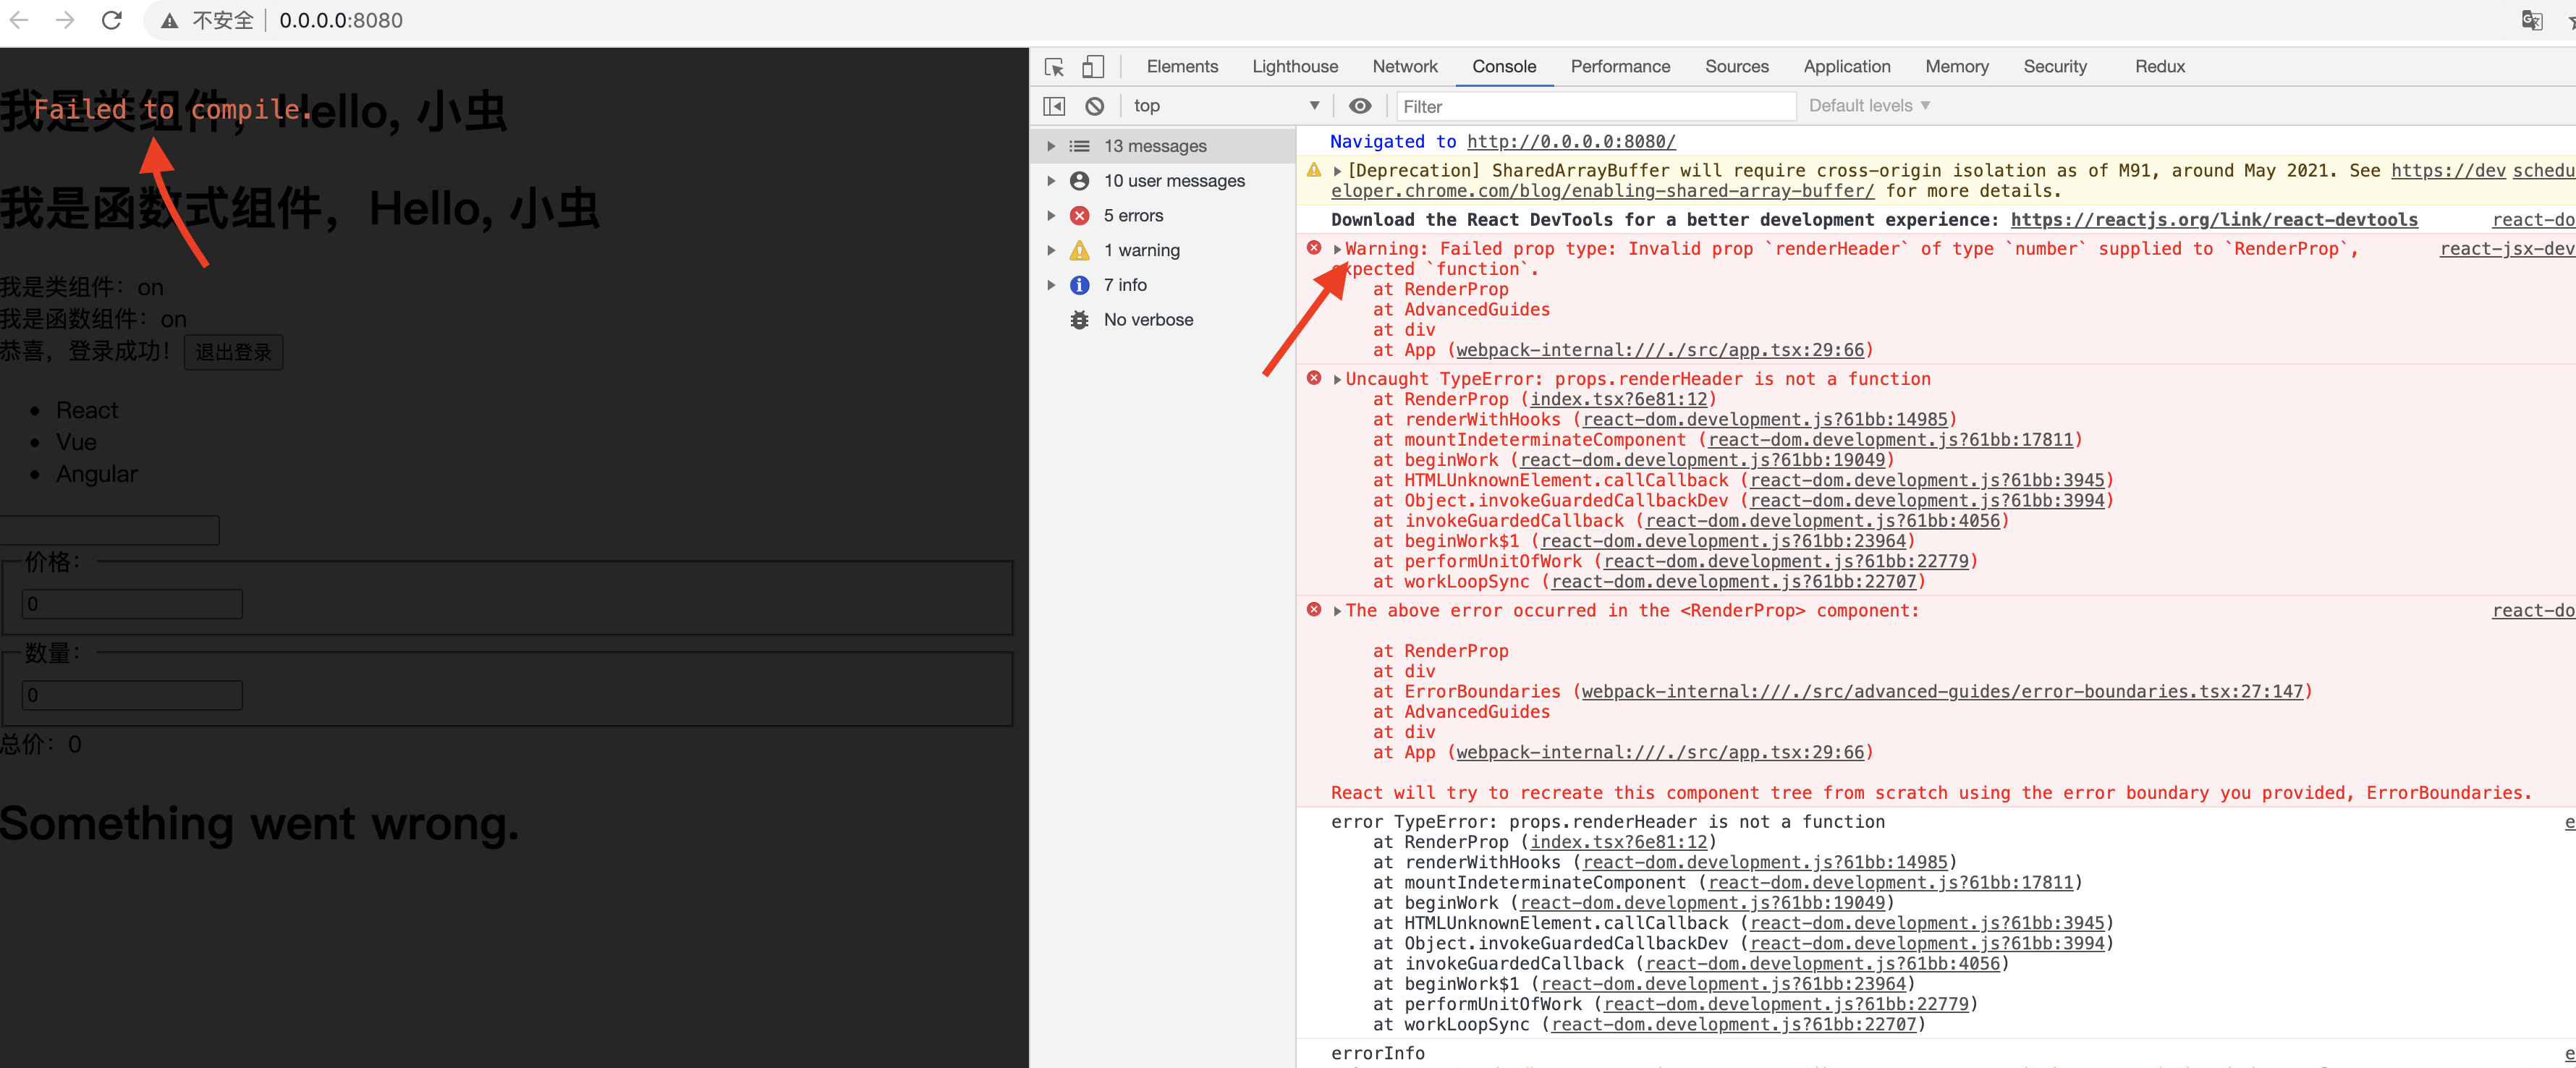The width and height of the screenshot is (2576, 1068).
Task: Click the 7 info blue icon
Action: 1080,285
